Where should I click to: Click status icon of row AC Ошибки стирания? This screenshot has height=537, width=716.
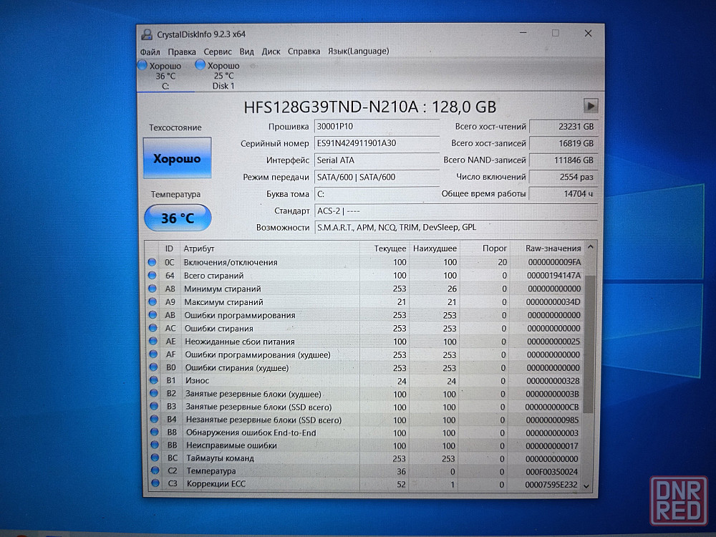click(x=153, y=328)
